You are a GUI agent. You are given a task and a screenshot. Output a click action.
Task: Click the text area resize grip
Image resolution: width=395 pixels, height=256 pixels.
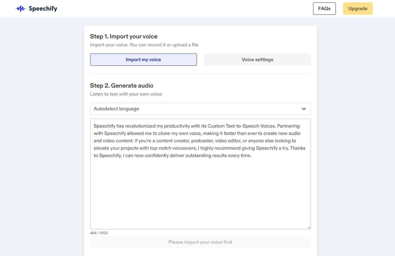309,227
